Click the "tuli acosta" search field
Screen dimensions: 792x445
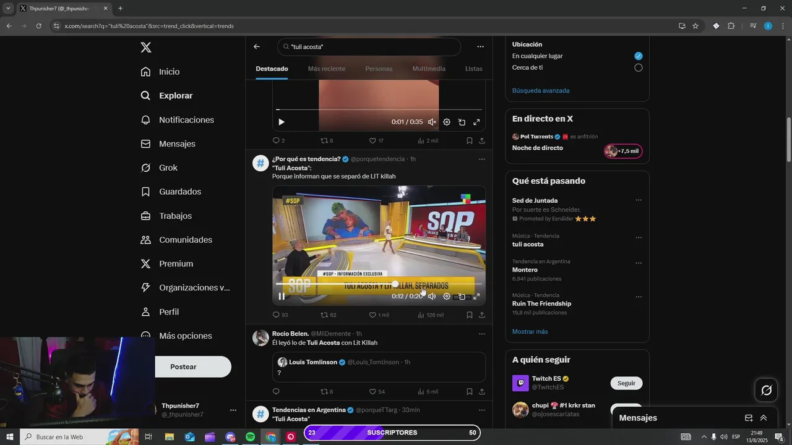coord(369,47)
